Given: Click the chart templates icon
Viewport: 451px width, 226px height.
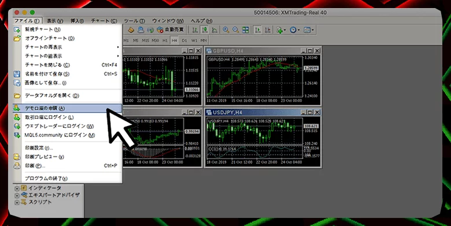Looking at the screenshot, I should [x=307, y=29].
